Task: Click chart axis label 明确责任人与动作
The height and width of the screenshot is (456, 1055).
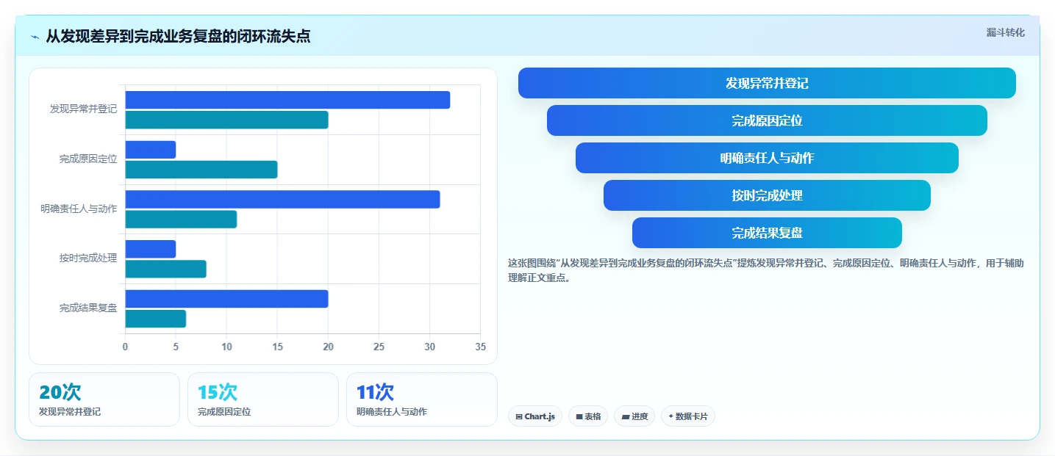Action: pyautogui.click(x=79, y=209)
